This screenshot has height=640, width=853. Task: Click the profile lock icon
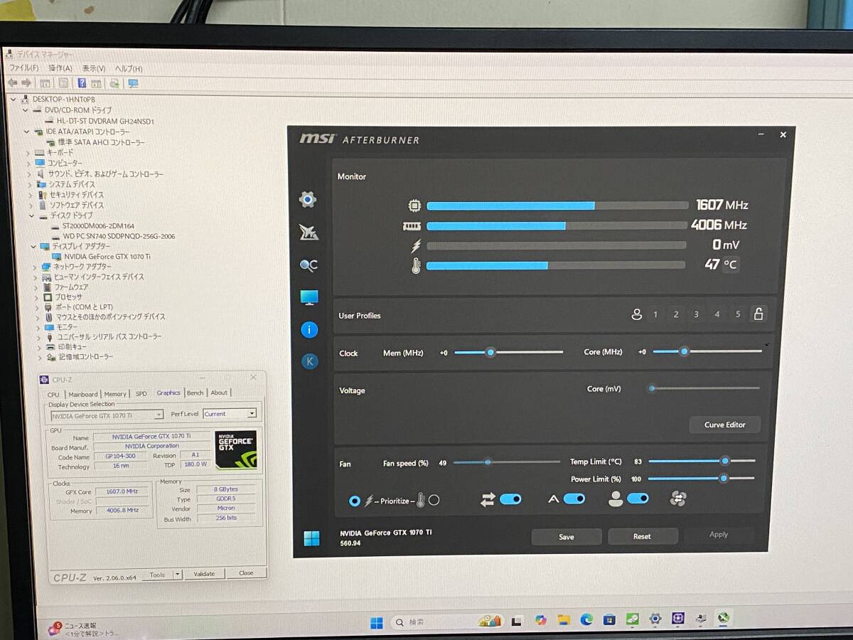(758, 314)
